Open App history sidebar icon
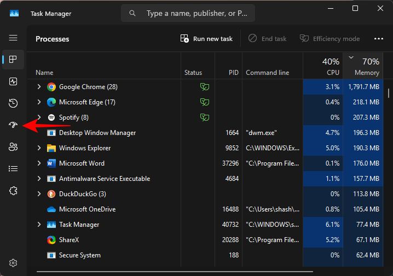 (x=13, y=103)
